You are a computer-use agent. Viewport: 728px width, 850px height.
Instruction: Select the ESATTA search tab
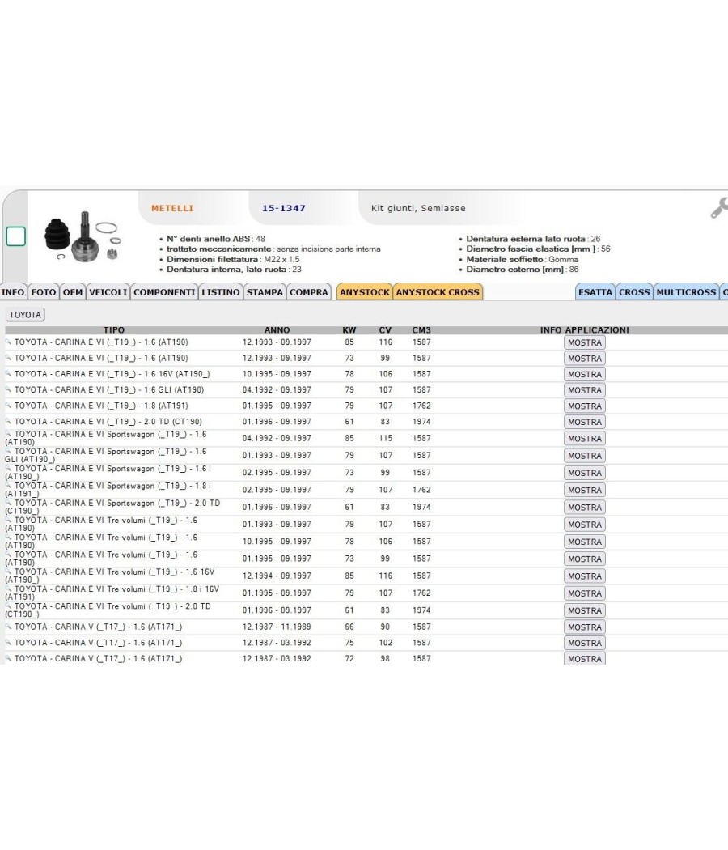[595, 292]
